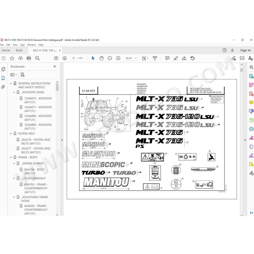Open the help question mark icon
This screenshot has width=254, height=254.
225,50
